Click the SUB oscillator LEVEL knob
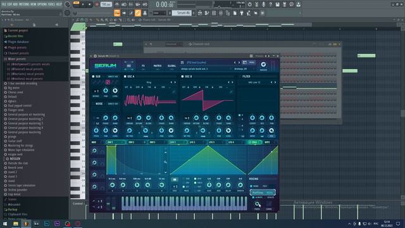The image size is (405, 228). tap(115, 91)
